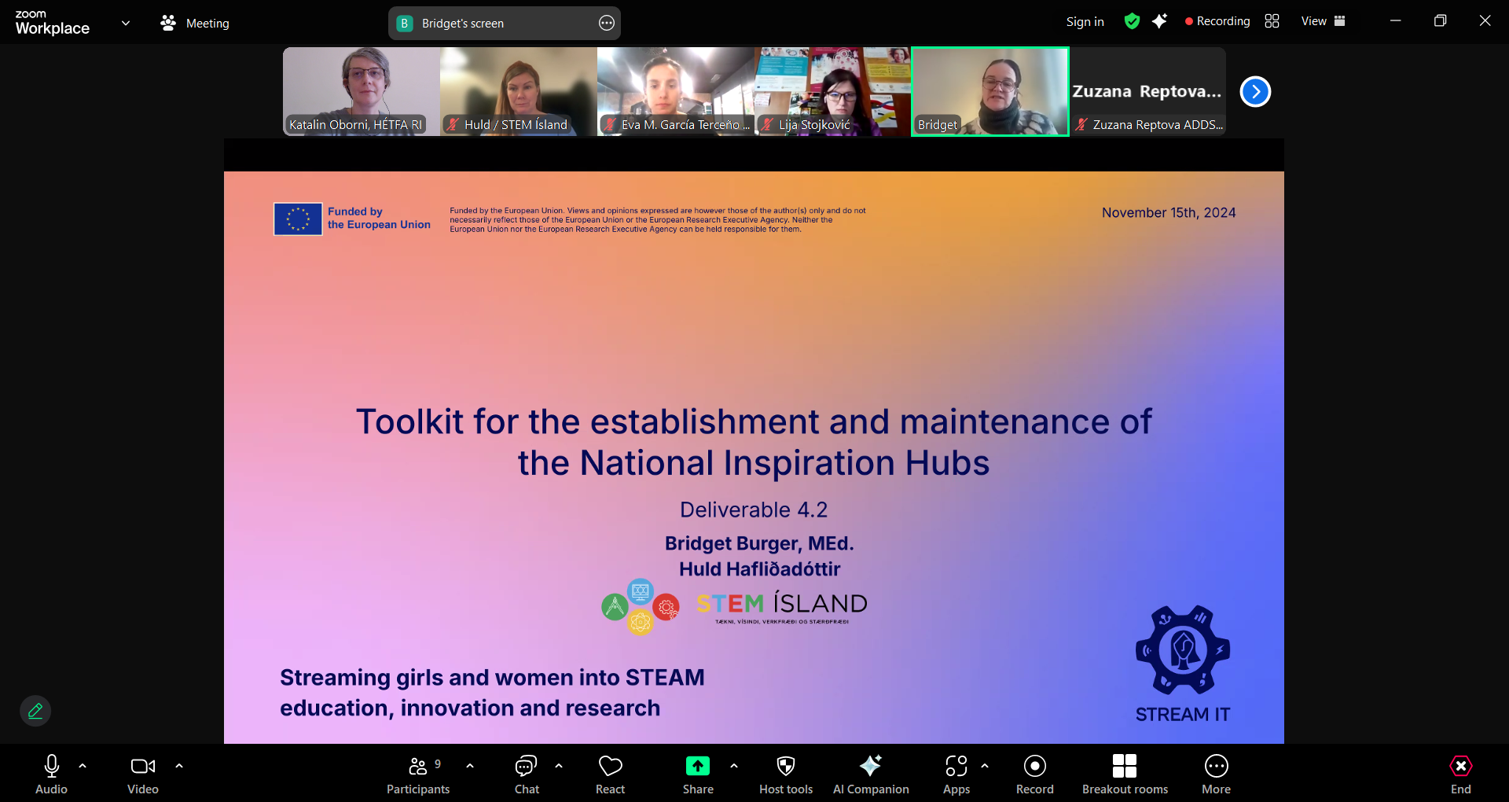The height and width of the screenshot is (802, 1509).
Task: Open the Participants list
Action: tap(418, 774)
